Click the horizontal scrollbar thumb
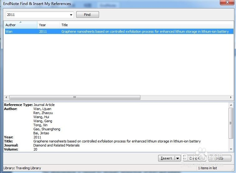 (x=75, y=97)
